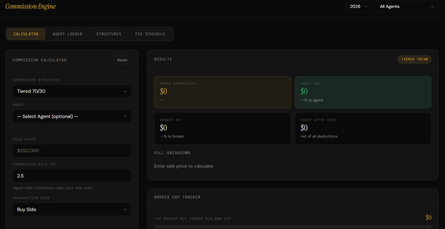The image size is (445, 229).
Task: Switch to the Calculator tab
Action: coord(26,34)
